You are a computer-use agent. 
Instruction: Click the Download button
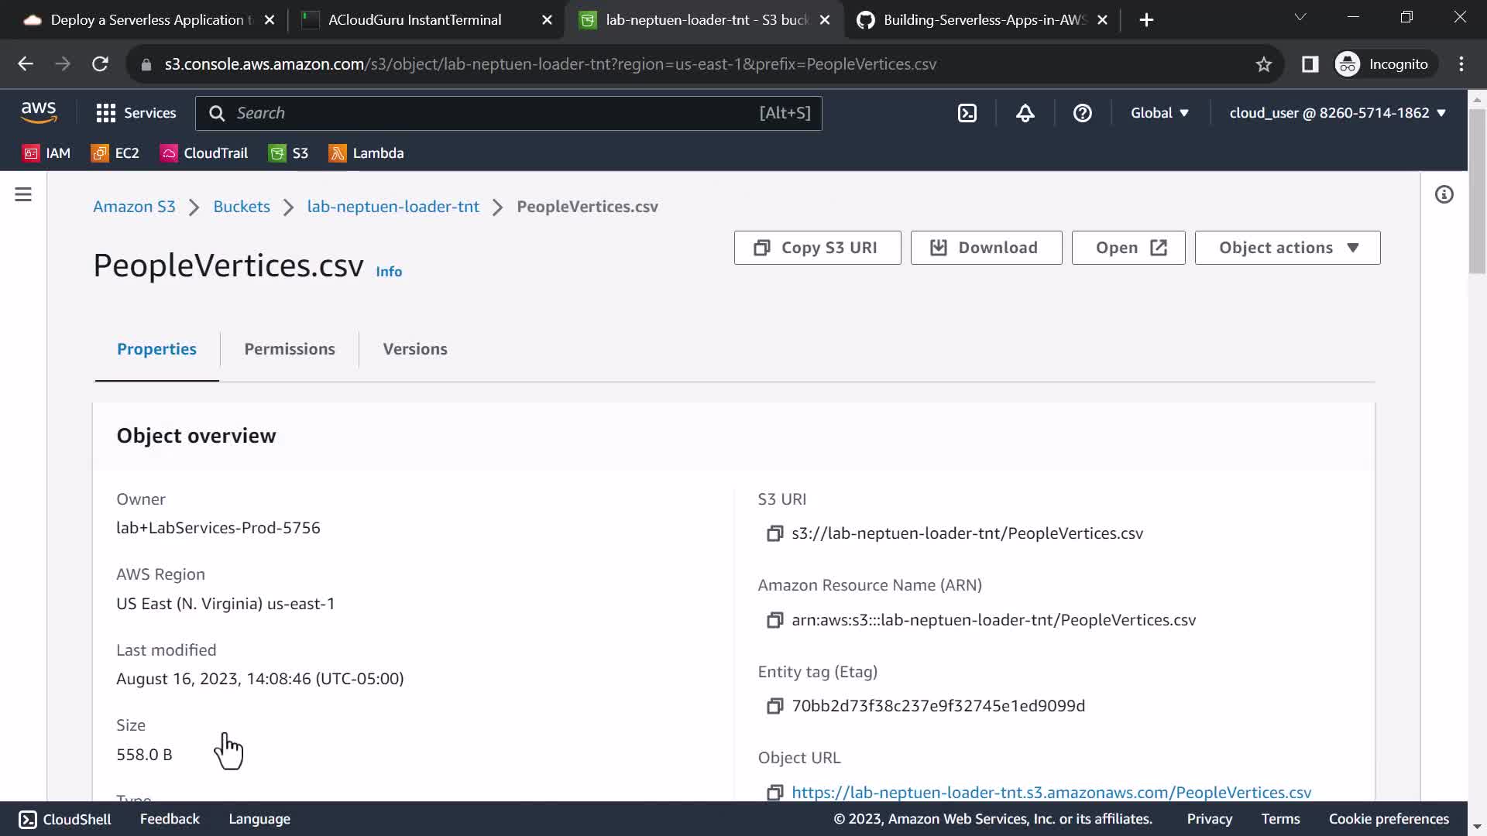[986, 248]
